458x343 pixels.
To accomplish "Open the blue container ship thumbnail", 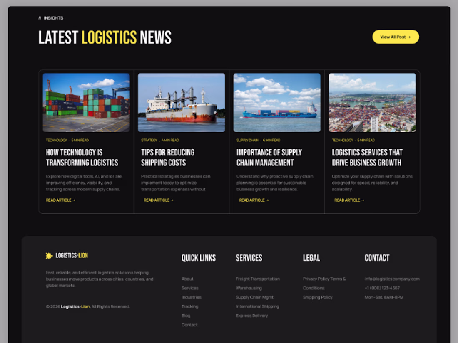I will coord(277,103).
